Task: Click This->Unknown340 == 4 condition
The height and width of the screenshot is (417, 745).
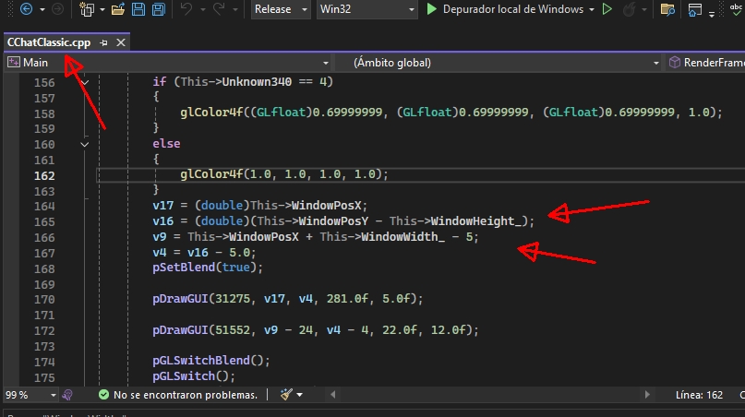Action: (253, 82)
